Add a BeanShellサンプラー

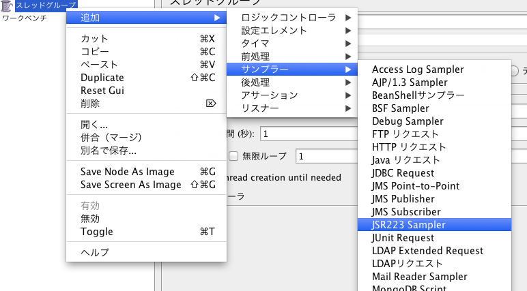(x=435, y=95)
